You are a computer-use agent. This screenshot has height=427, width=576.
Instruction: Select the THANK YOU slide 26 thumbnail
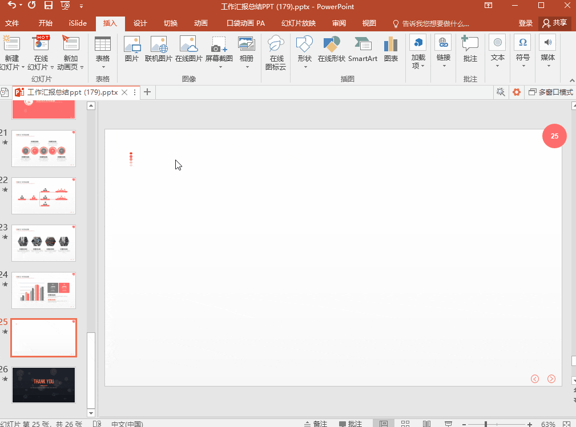click(44, 385)
